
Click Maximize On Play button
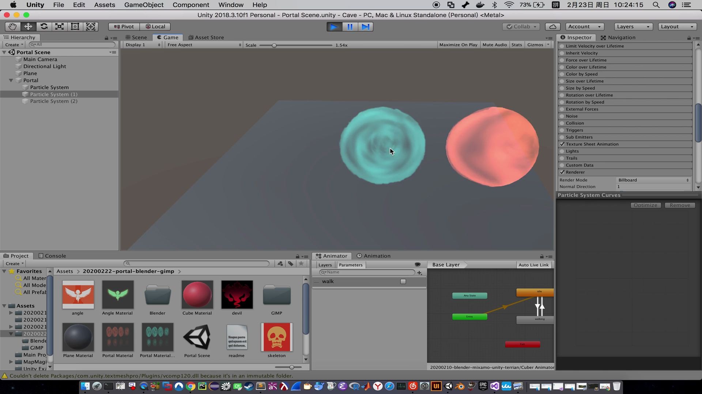point(458,45)
